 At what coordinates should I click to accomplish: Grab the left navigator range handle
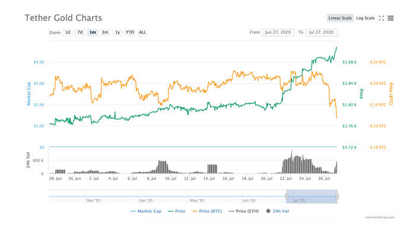click(x=287, y=196)
